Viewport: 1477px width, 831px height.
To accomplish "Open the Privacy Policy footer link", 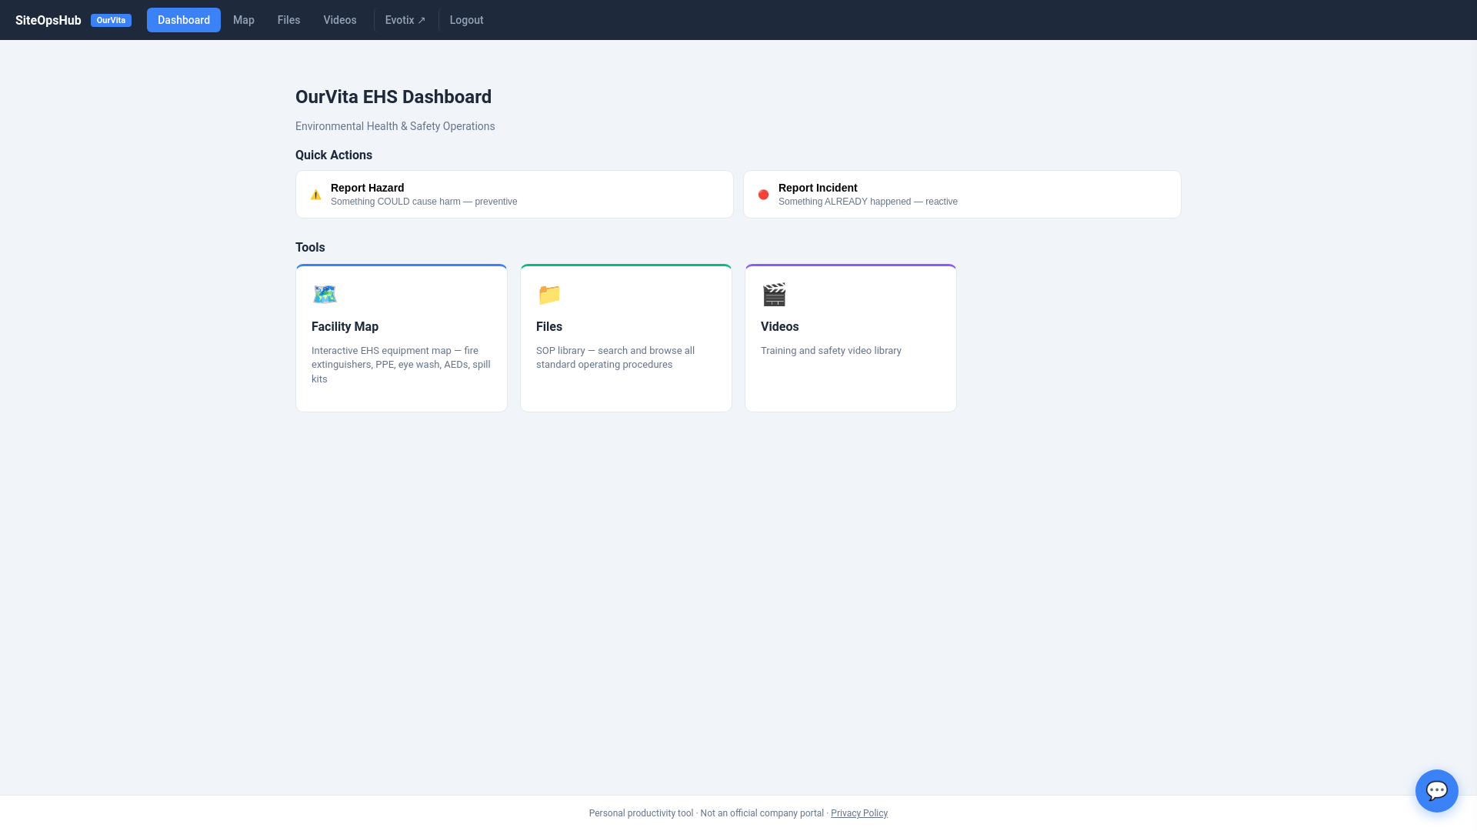I will coord(859,813).
